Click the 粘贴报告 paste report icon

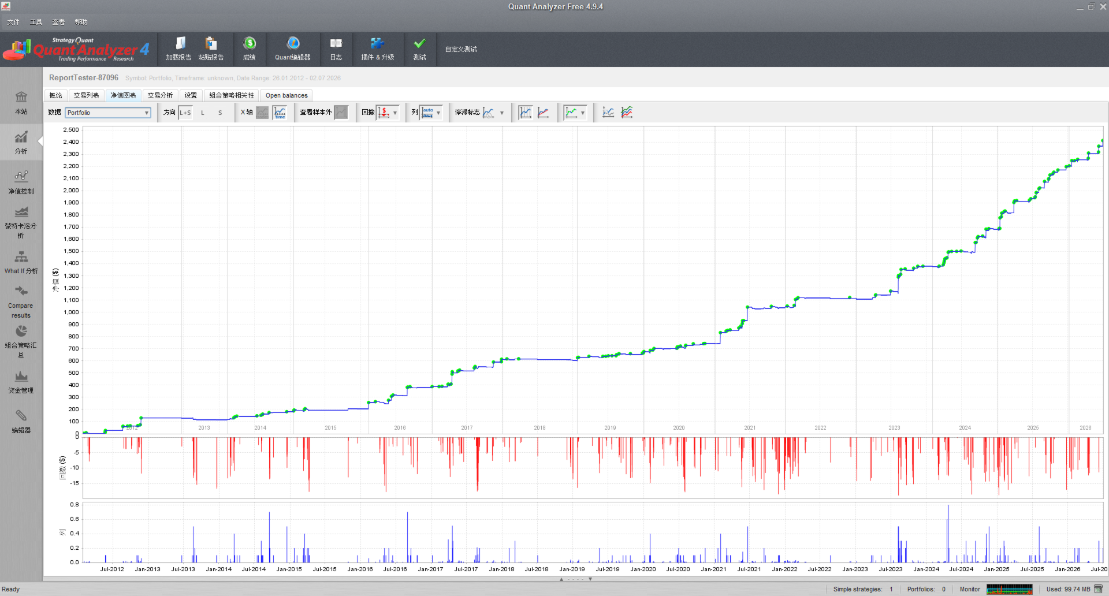pyautogui.click(x=211, y=49)
